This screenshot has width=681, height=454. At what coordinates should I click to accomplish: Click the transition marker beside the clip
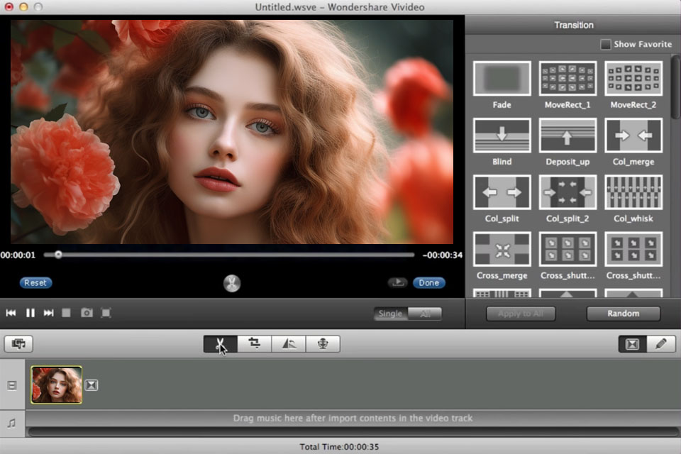coord(92,385)
